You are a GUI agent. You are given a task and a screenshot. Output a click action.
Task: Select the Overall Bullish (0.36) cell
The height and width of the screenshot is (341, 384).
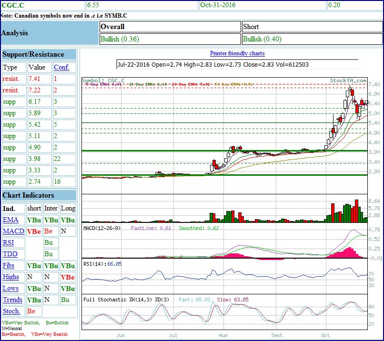point(170,39)
